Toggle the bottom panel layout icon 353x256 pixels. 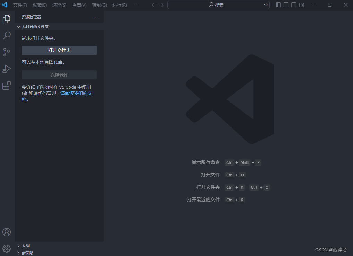click(x=286, y=5)
